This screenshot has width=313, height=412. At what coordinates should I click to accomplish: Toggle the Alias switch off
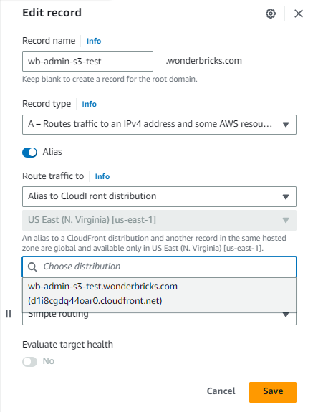[x=29, y=152]
